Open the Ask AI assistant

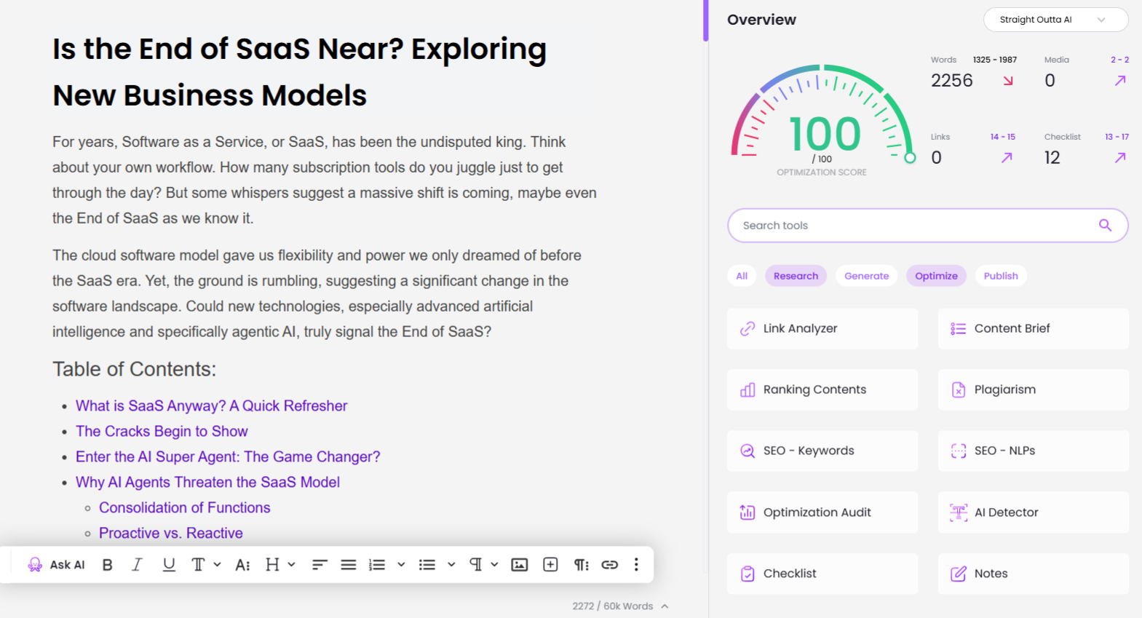pyautogui.click(x=56, y=565)
